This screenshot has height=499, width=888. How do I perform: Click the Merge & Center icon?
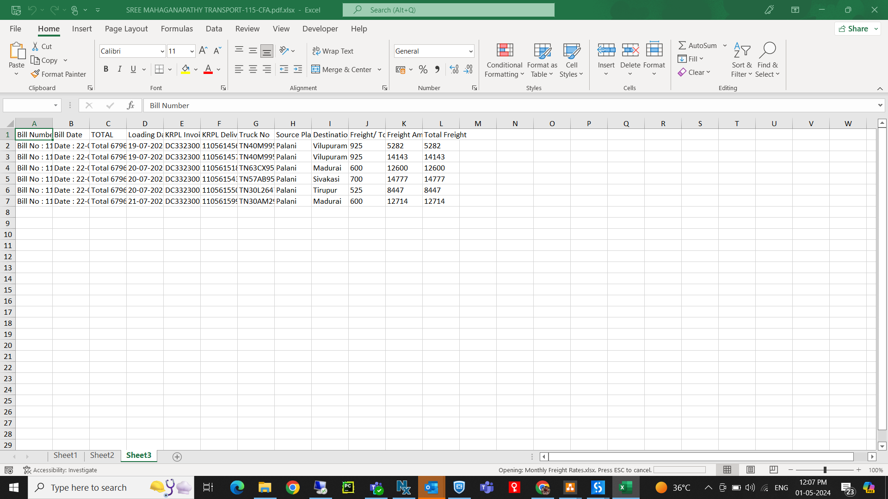[316, 69]
